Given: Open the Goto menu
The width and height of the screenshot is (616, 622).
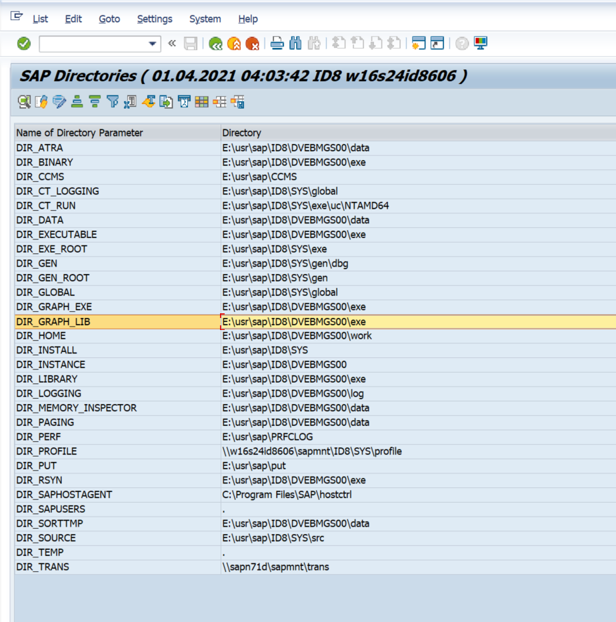Looking at the screenshot, I should pos(109,19).
